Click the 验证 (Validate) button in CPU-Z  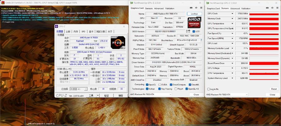pos(106,96)
